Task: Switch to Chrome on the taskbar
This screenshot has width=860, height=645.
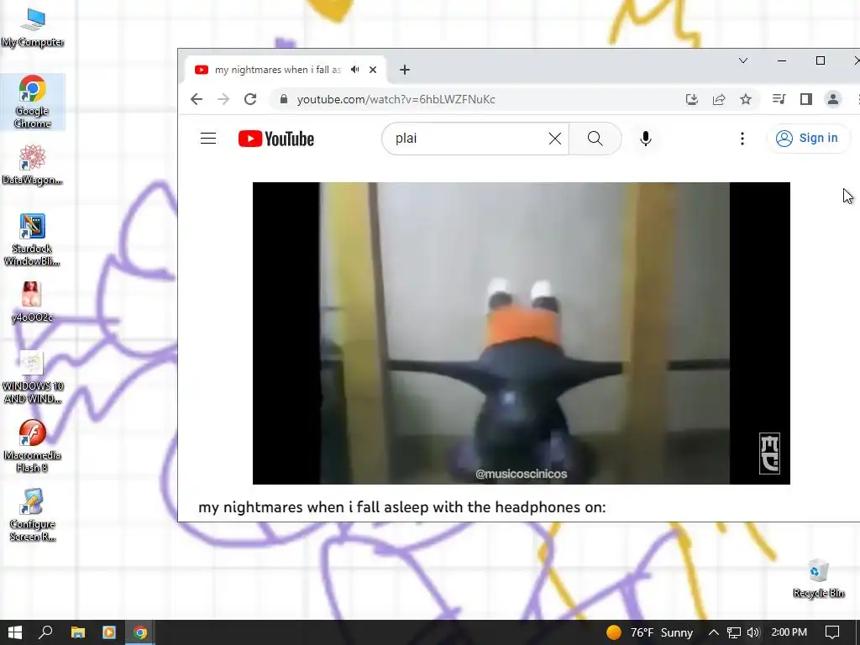Action: (140, 632)
